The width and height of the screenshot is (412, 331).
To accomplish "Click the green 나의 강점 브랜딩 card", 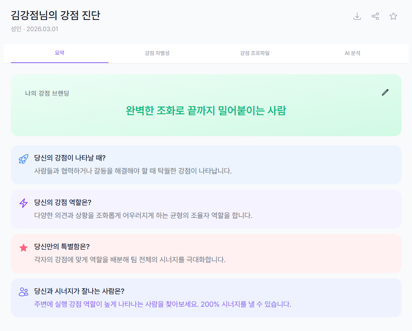I will tap(206, 105).
